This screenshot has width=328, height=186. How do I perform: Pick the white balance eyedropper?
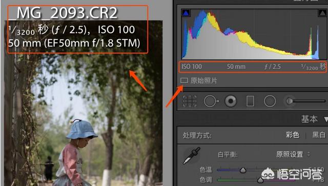point(191,155)
